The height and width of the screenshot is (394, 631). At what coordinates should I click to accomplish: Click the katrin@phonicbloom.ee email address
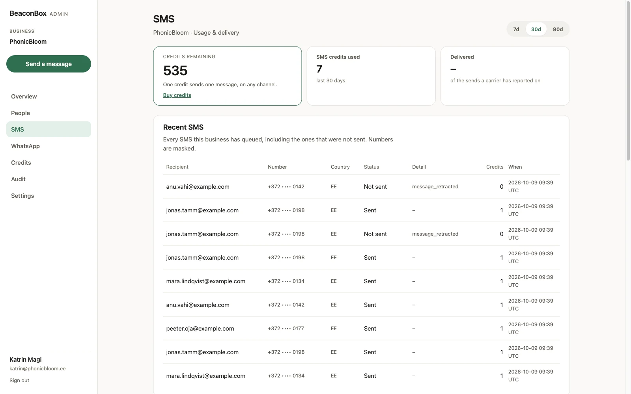37,369
